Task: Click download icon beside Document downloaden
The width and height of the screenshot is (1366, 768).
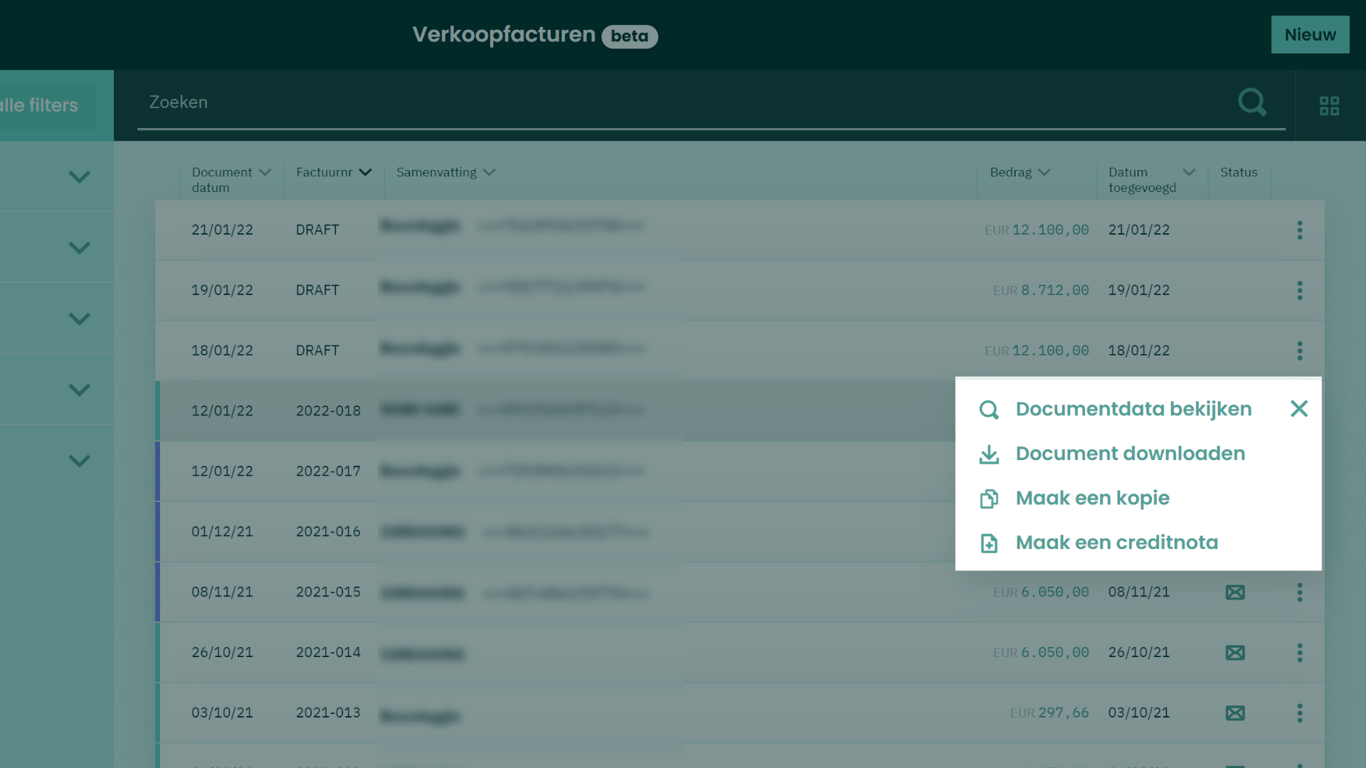Action: [x=989, y=454]
